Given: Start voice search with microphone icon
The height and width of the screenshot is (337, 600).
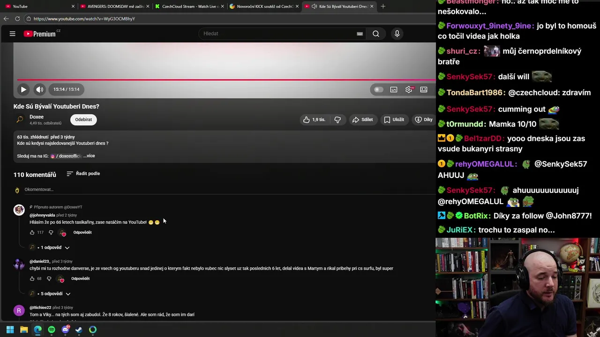Looking at the screenshot, I should (397, 34).
